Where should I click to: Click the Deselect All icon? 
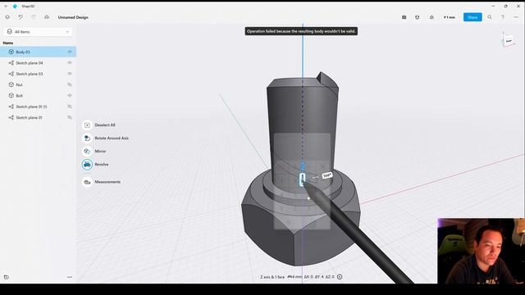(87, 125)
